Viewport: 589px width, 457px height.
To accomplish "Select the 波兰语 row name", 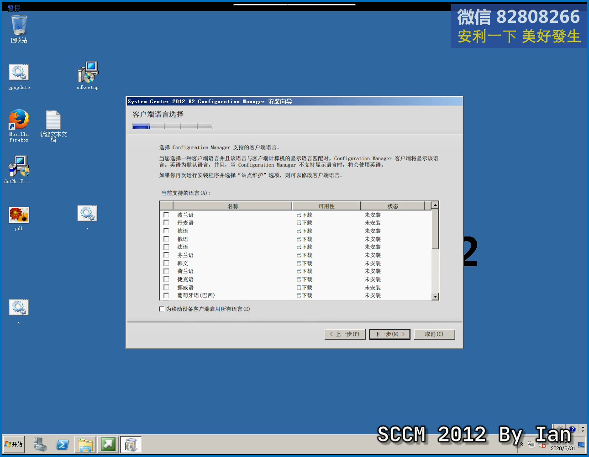I will pyautogui.click(x=185, y=215).
